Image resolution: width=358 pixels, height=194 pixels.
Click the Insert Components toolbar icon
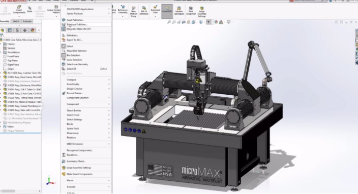(19, 10)
